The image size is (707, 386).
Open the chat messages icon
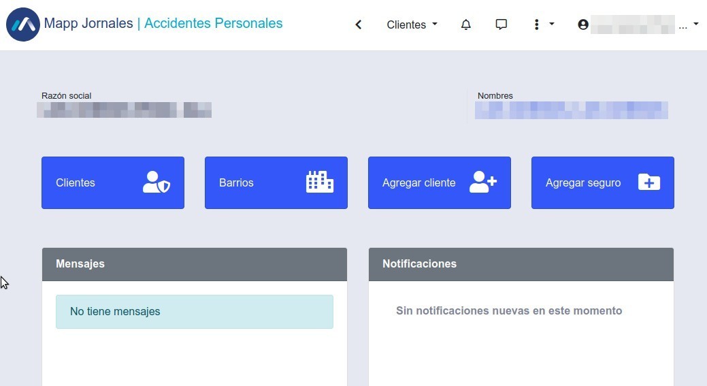click(x=502, y=25)
